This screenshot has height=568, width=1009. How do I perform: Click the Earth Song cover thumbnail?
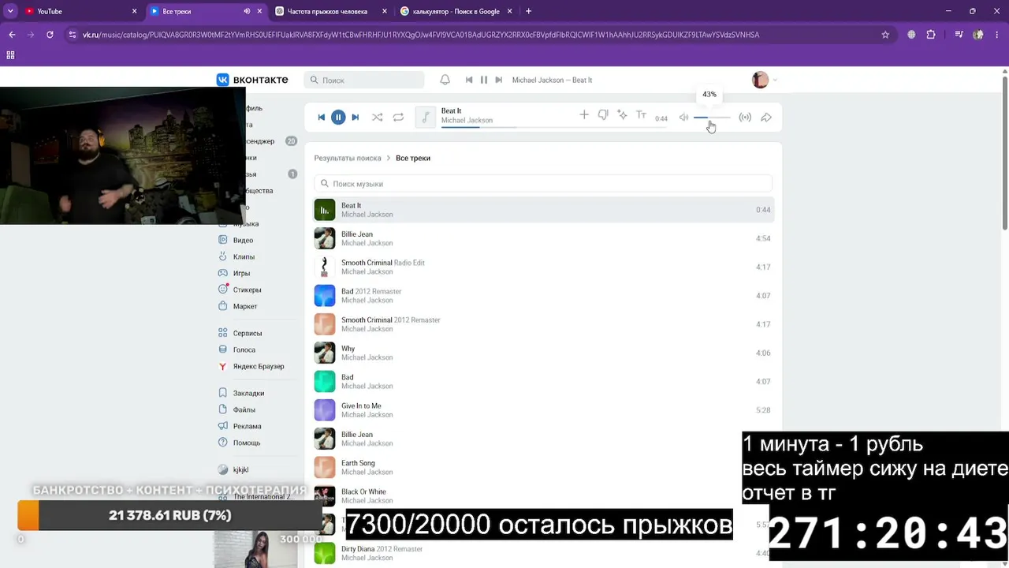(325, 468)
